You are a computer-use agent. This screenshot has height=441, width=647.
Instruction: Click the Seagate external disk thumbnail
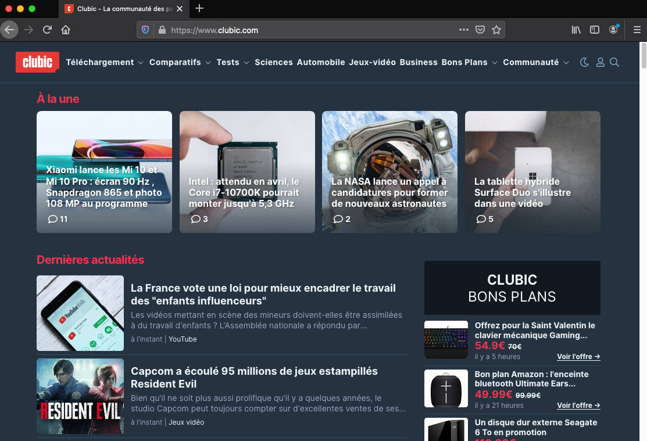coord(446,429)
